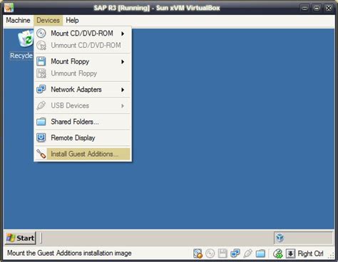The image size is (338, 262).
Task: Click the VirtualBox window title bar icon
Action: click(x=9, y=8)
